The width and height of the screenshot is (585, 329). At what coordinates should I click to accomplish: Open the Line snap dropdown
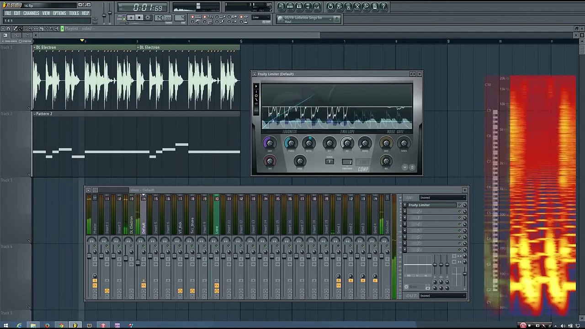click(x=261, y=17)
